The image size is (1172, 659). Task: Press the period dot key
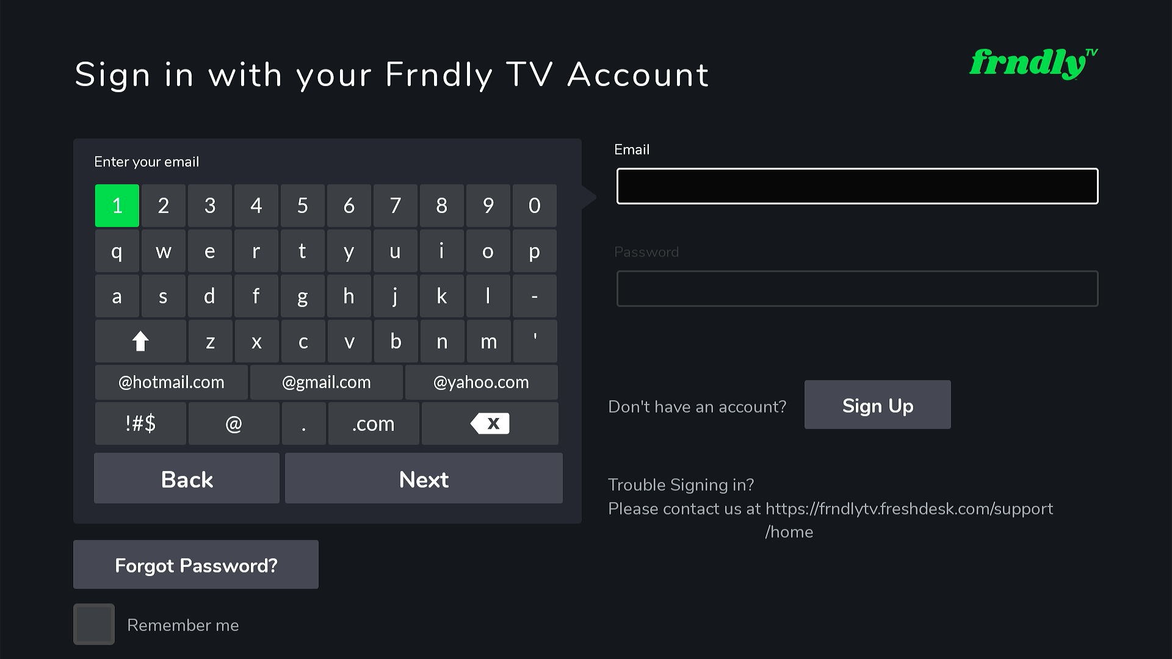(x=303, y=422)
